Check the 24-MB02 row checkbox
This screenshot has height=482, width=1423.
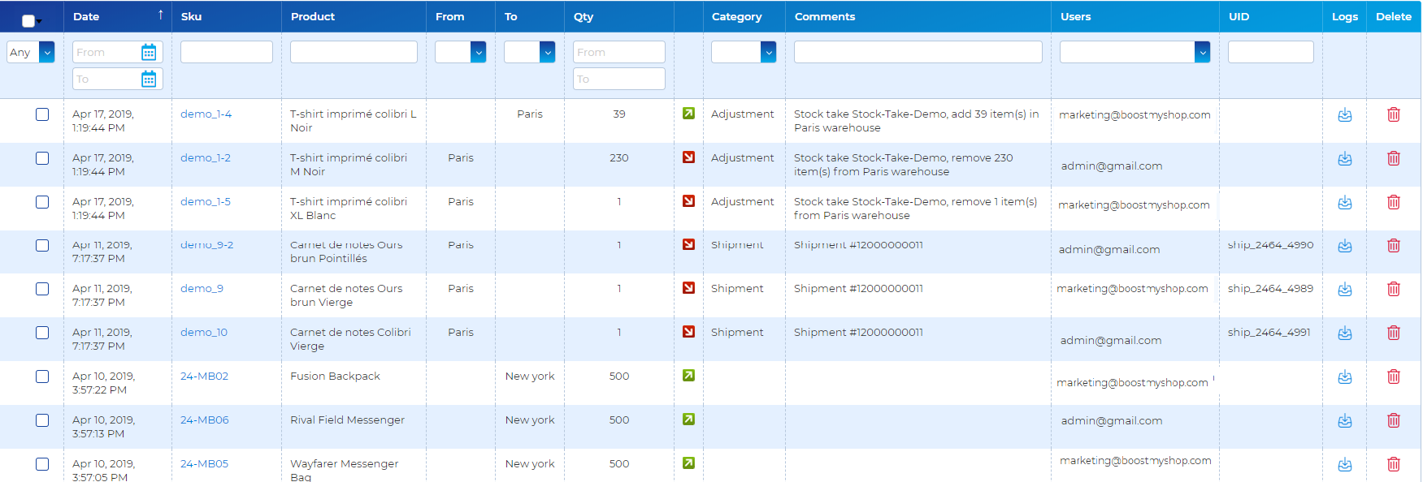tap(42, 377)
